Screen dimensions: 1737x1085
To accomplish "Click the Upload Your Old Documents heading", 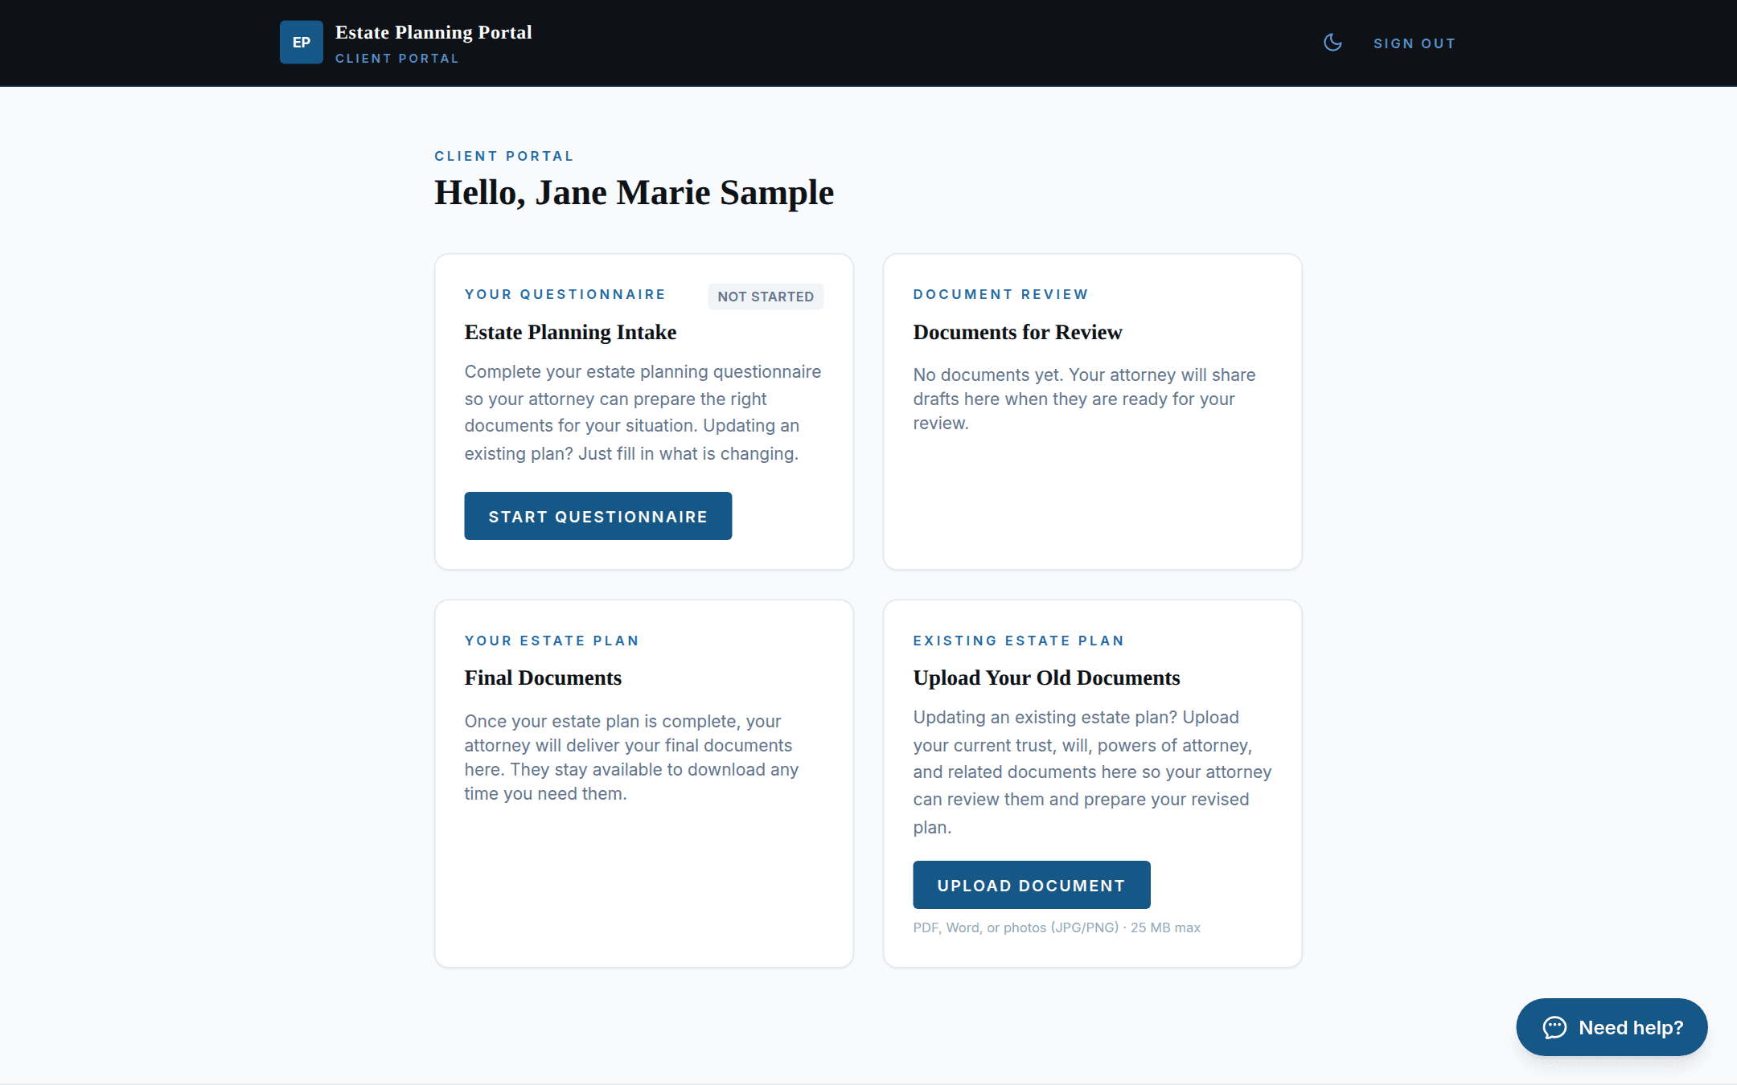I will pyautogui.click(x=1046, y=678).
